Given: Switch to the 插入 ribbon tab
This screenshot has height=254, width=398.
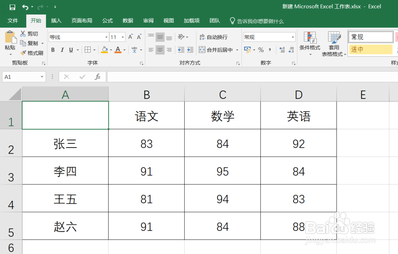Looking at the screenshot, I should (x=56, y=21).
